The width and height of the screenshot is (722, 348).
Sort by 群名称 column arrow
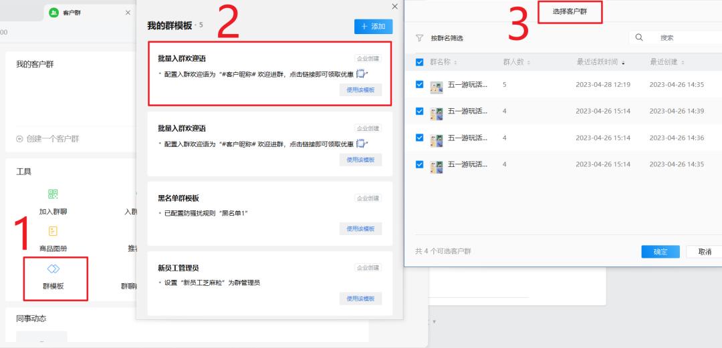click(x=455, y=63)
